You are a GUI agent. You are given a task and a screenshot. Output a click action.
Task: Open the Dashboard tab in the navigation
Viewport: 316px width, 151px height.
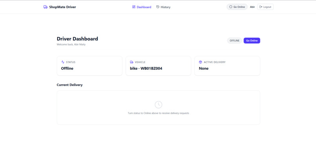point(142,7)
